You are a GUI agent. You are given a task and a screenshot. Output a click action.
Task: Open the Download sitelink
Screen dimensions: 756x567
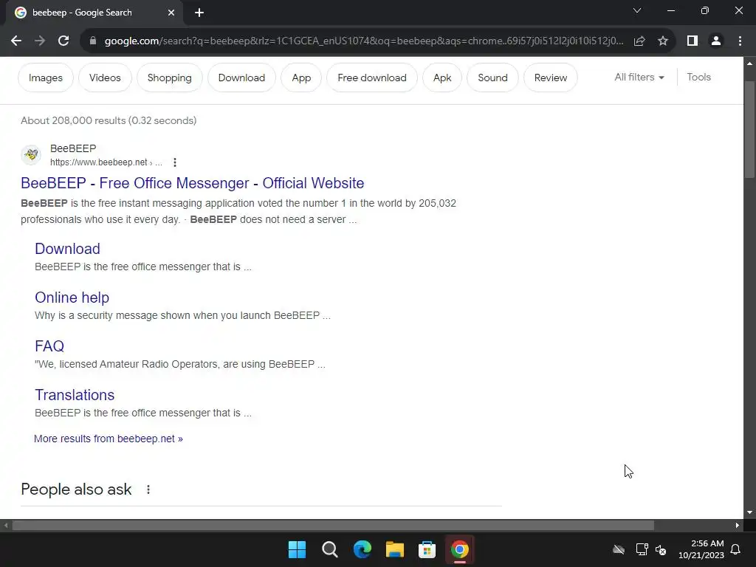pyautogui.click(x=67, y=249)
